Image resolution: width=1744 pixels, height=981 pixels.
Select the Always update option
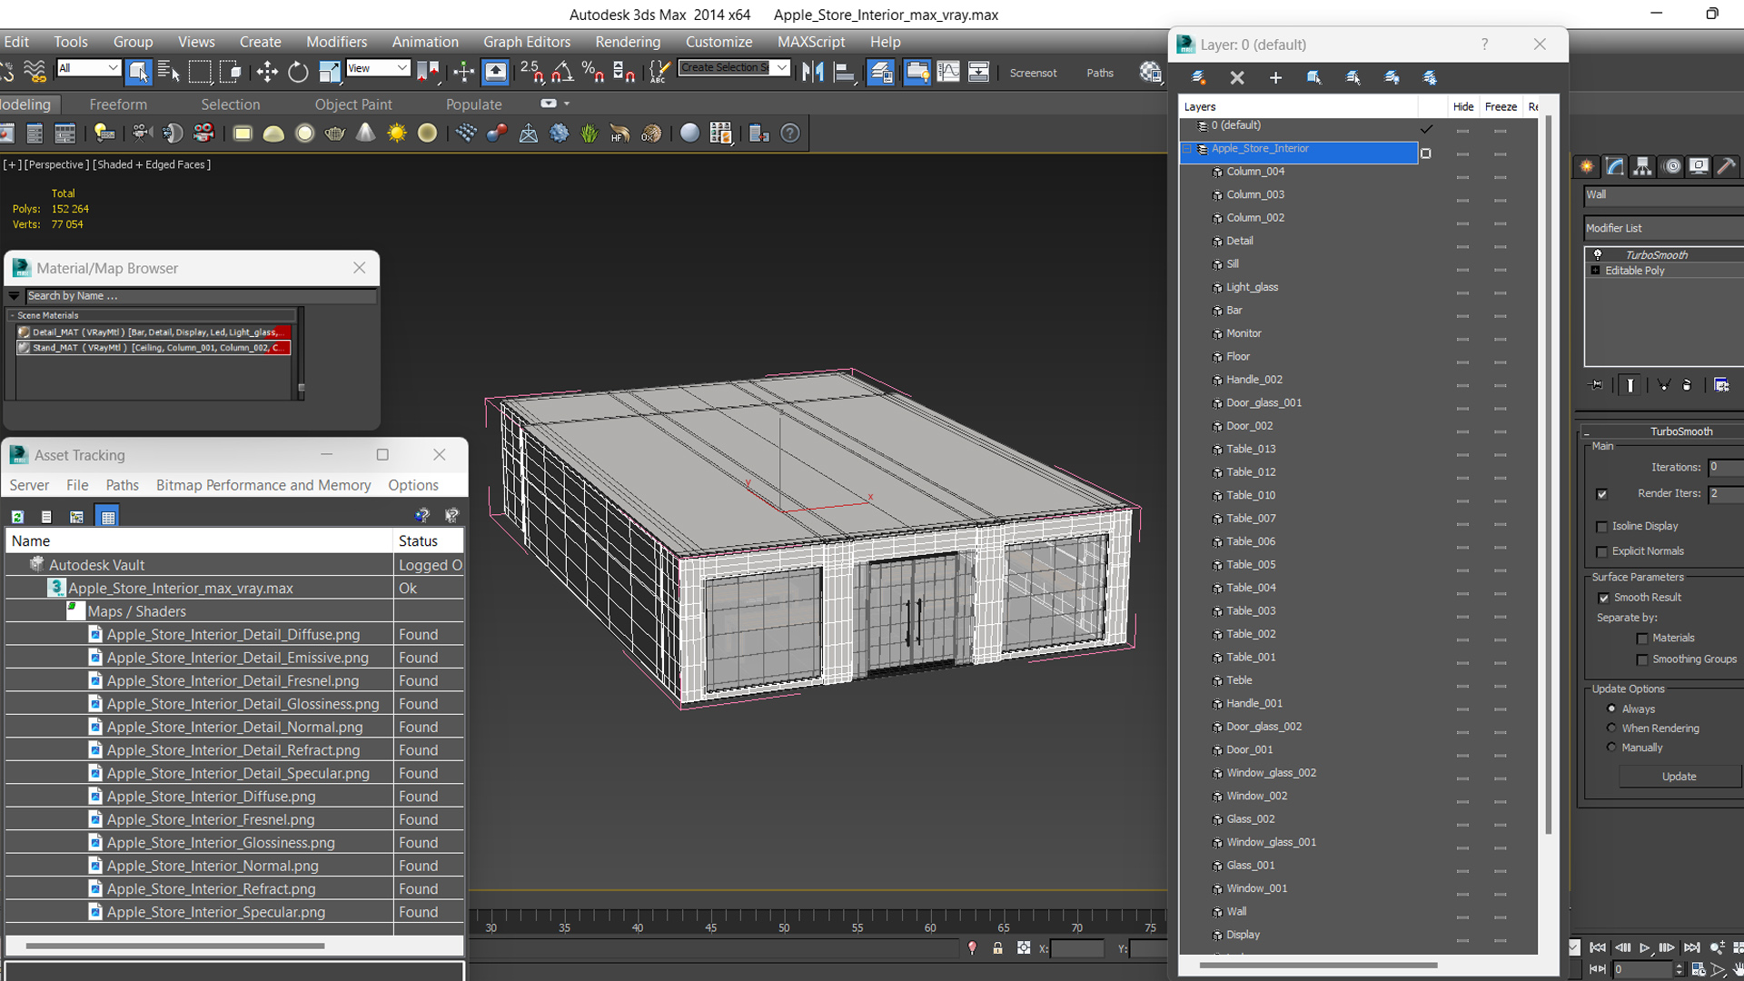[x=1611, y=708]
